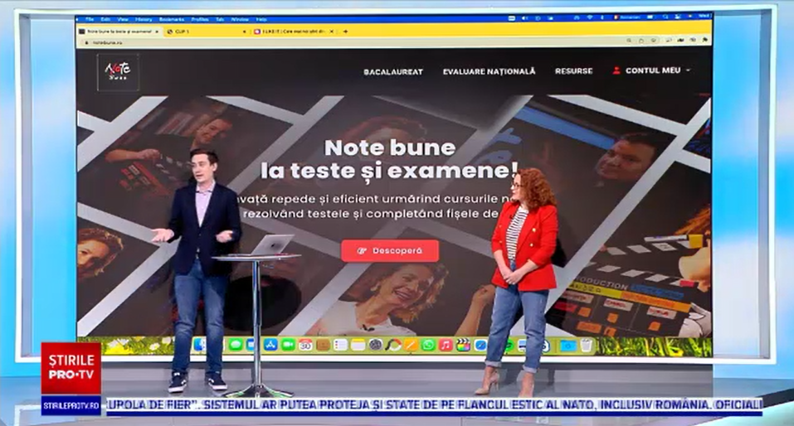This screenshot has width=794, height=426.
Task: Open the Music app in the dock
Action: tap(446, 345)
